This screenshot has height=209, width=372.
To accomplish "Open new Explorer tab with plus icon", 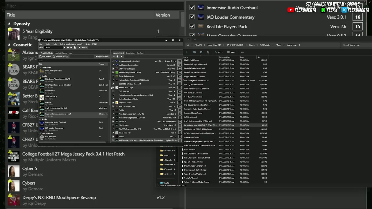I will tap(195, 39).
